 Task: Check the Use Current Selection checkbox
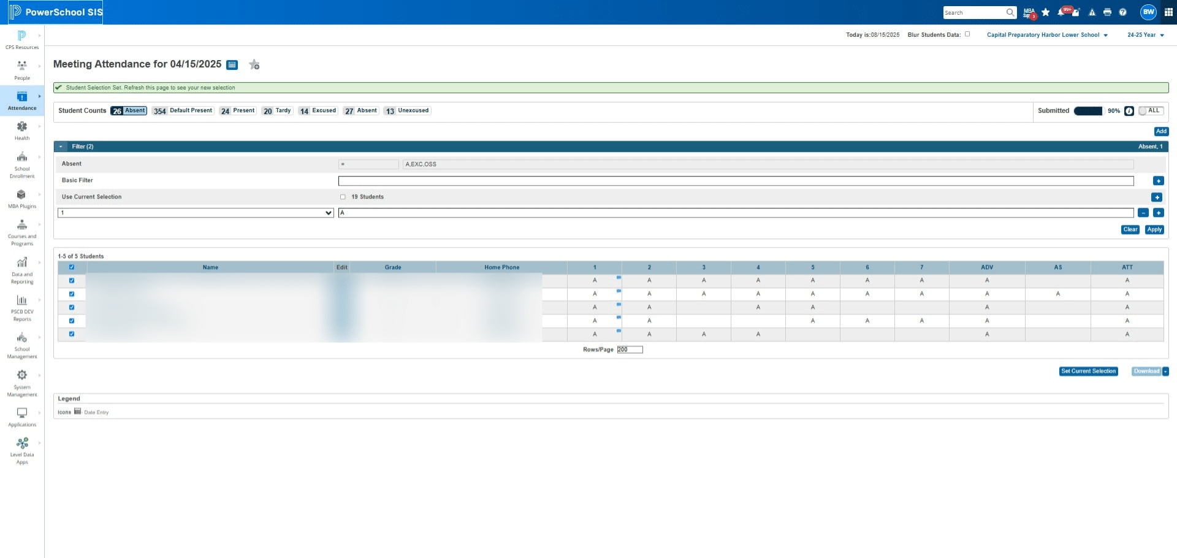[x=343, y=197]
